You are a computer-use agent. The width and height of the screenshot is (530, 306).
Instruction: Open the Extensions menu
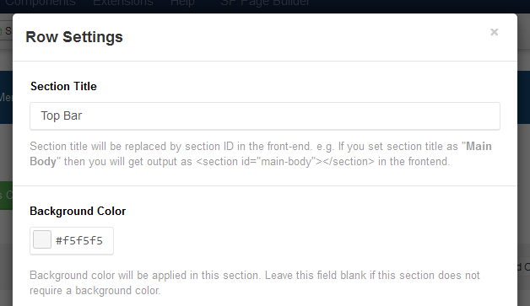pyautogui.click(x=123, y=3)
